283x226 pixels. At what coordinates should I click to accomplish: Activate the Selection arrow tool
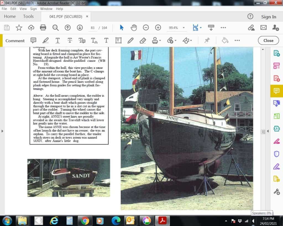click(122, 28)
